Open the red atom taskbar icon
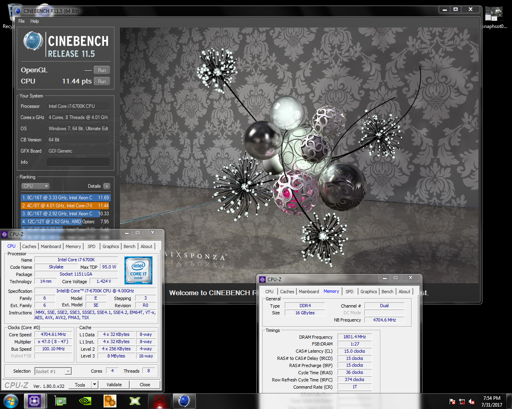This screenshot has width=512, height=409. 160,401
